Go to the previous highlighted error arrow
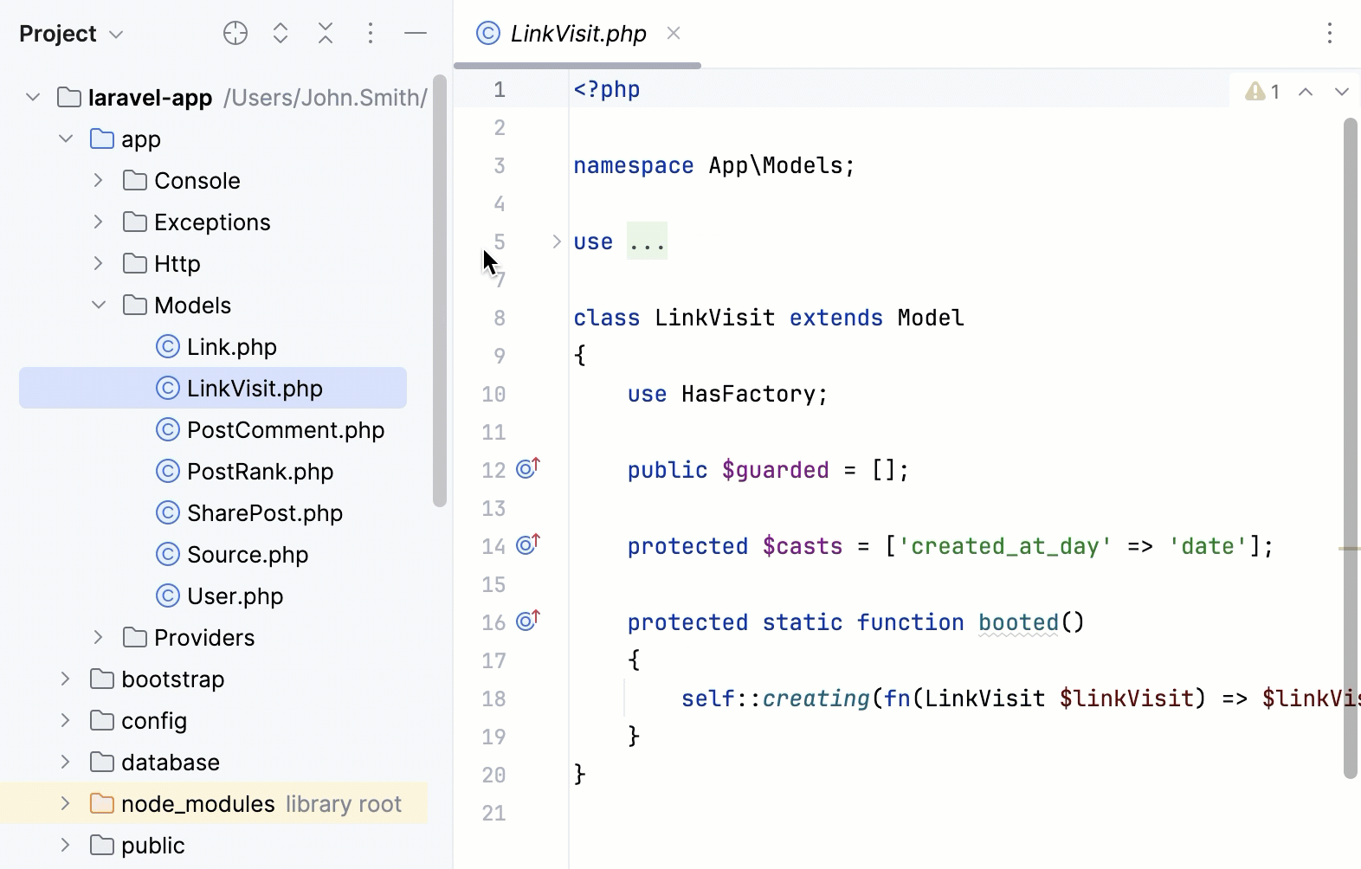The image size is (1361, 869). coord(1306,92)
